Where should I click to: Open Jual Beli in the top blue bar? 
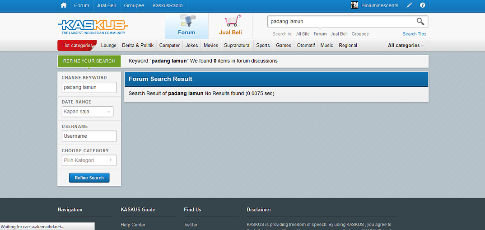tap(106, 5)
